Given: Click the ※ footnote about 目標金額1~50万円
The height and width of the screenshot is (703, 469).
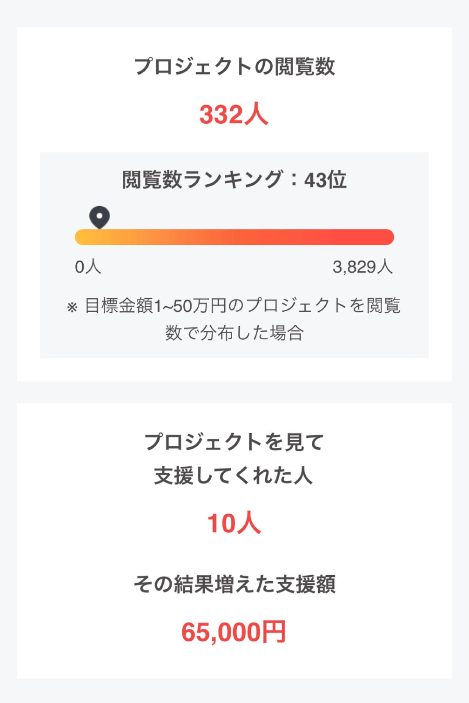Looking at the screenshot, I should click(234, 319).
